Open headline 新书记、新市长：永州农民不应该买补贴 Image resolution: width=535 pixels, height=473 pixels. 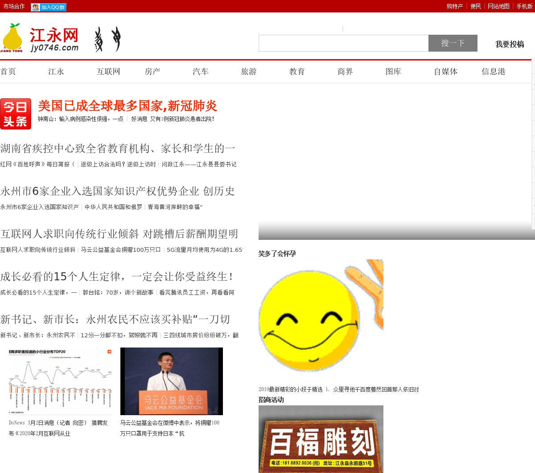(115, 319)
